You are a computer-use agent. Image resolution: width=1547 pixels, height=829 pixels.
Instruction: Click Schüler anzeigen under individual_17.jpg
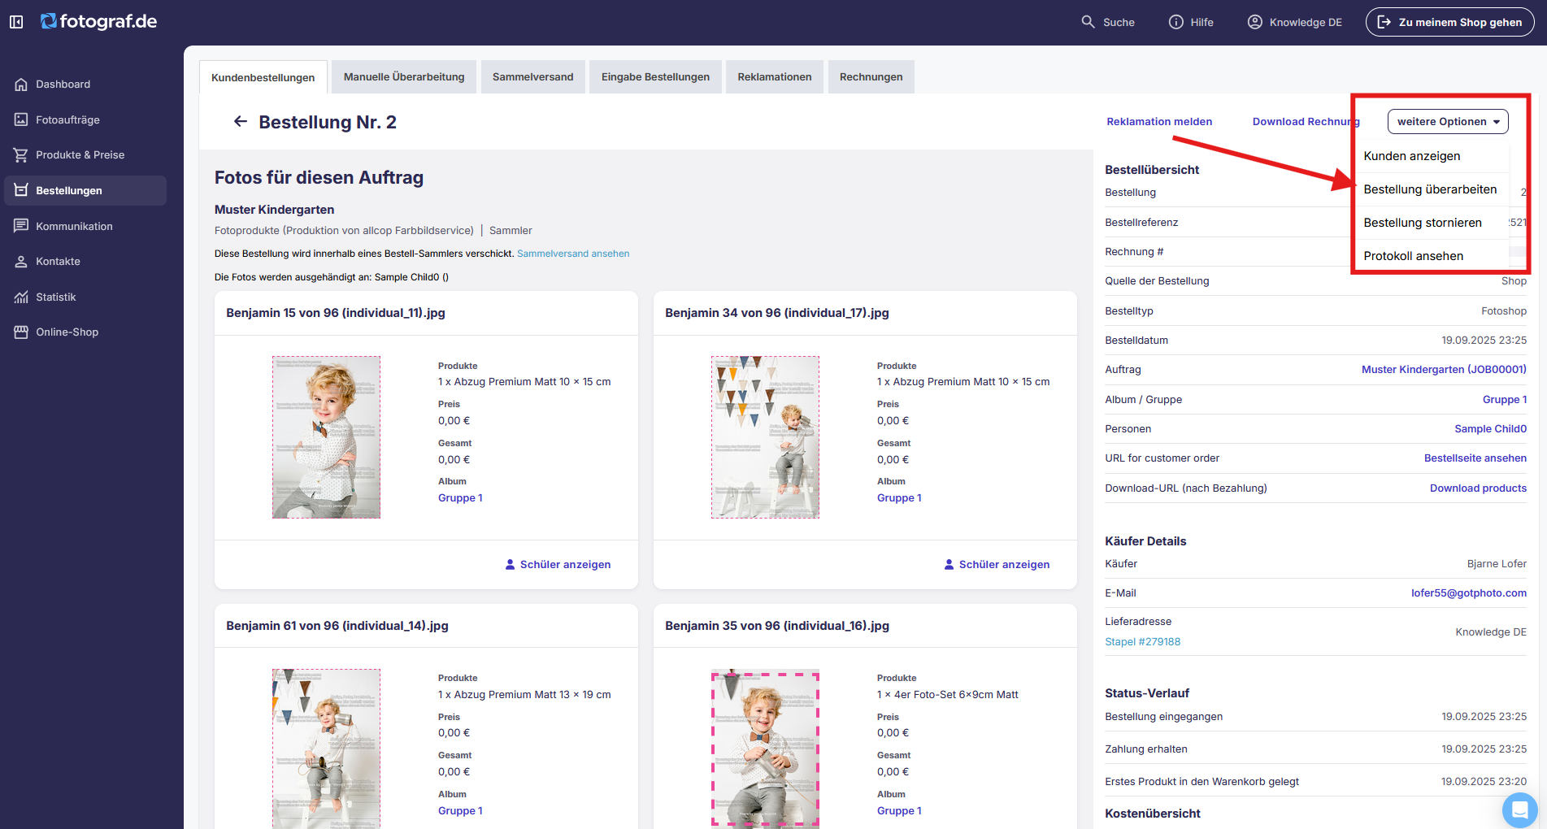(x=997, y=565)
